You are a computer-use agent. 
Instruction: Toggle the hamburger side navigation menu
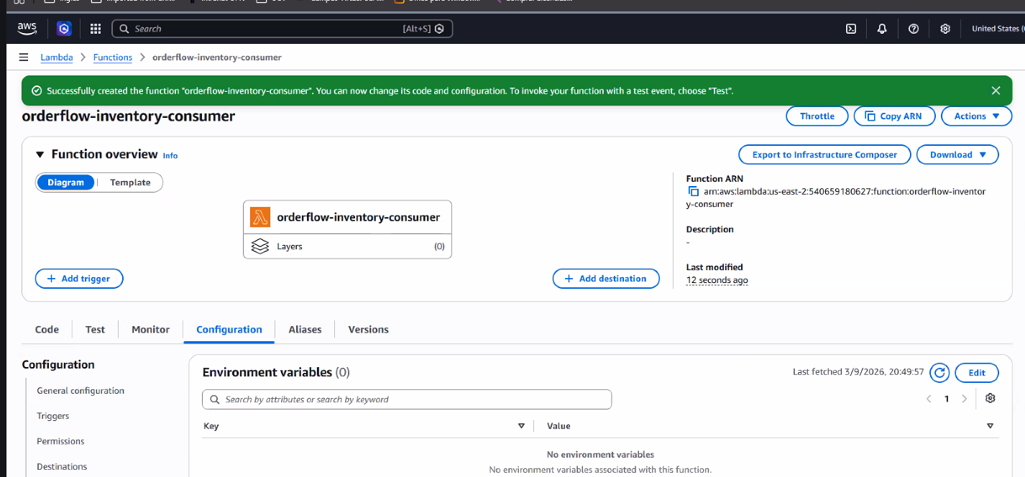pyautogui.click(x=24, y=57)
